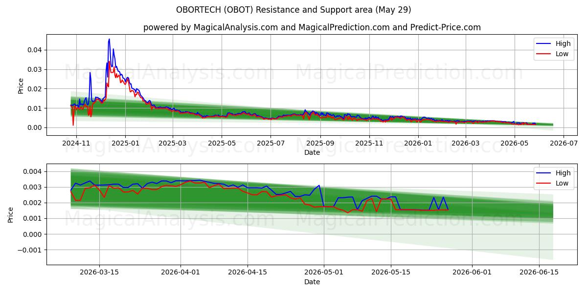Screen dimensions: 587x293
Task: Click the '2026-07' x-axis tick label
Action: coord(563,144)
